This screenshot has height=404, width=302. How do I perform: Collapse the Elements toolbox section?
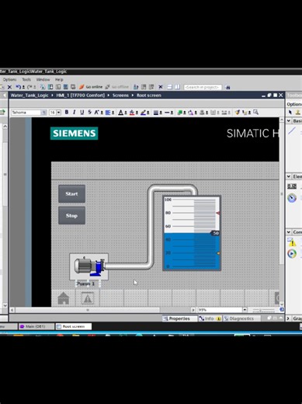click(289, 176)
